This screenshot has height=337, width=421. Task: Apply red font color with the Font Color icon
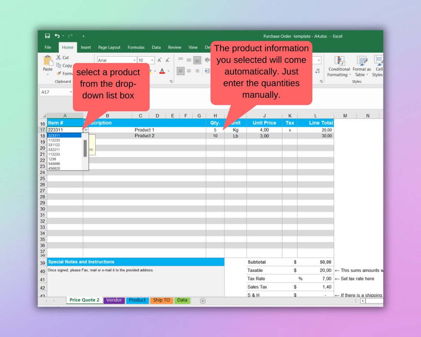pyautogui.click(x=162, y=71)
